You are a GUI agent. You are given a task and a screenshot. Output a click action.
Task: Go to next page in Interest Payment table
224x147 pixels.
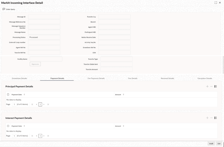[x=44, y=136]
